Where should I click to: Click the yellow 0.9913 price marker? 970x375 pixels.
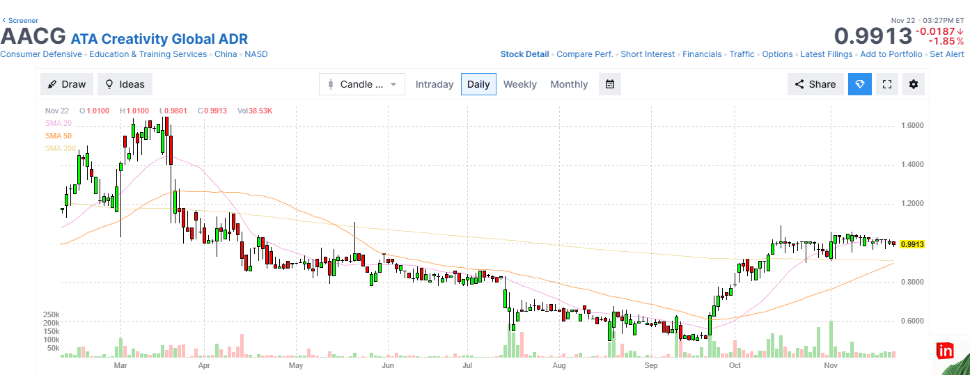[x=912, y=244]
